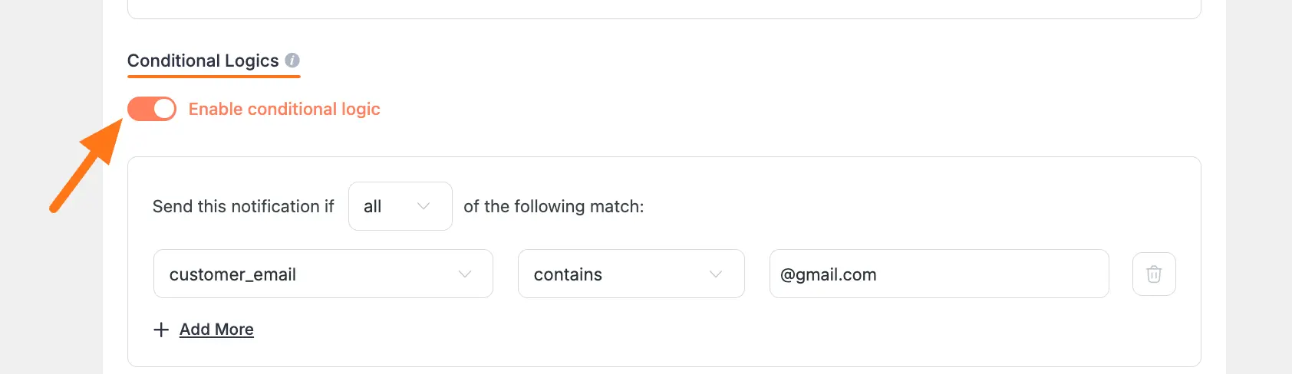The width and height of the screenshot is (1292, 374).
Task: Click the chevron arrow in the 'all' selector
Action: [423, 206]
